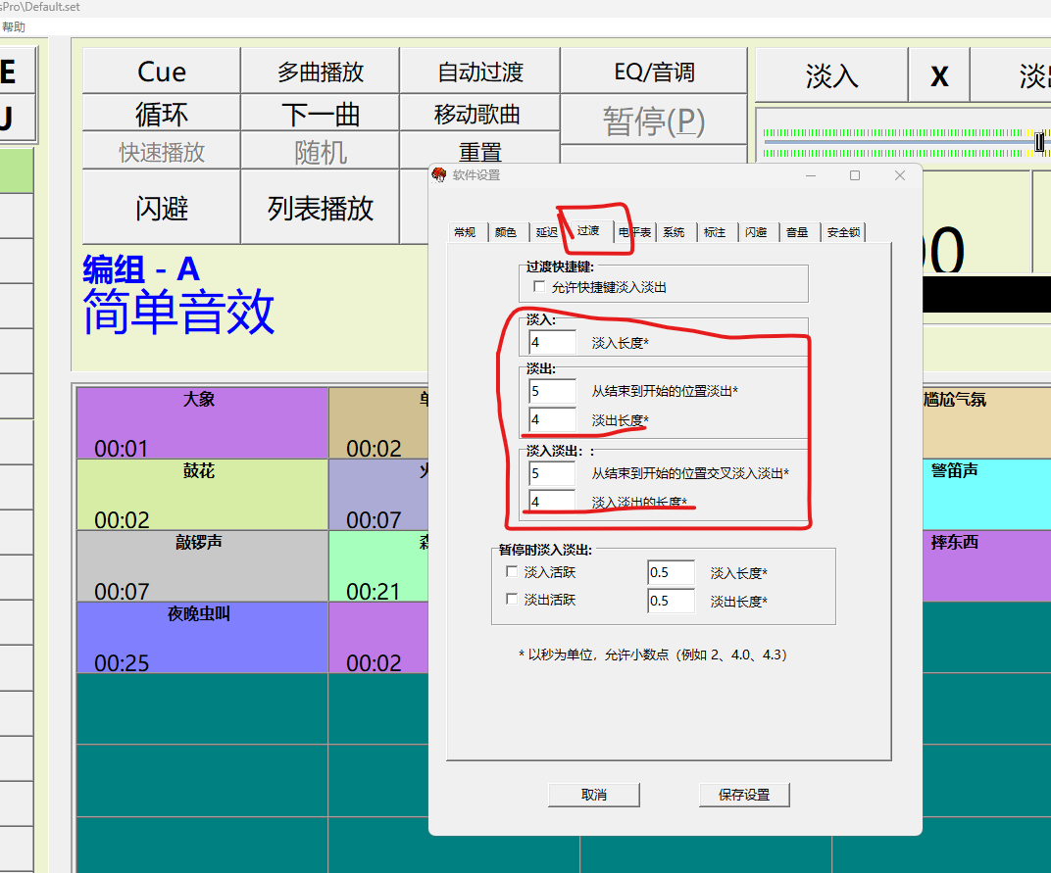This screenshot has width=1051, height=873.
Task: Select the 安全锁 tab
Action: pyautogui.click(x=843, y=232)
